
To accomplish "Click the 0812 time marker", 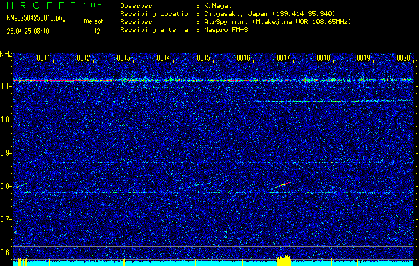I will click(x=83, y=58).
